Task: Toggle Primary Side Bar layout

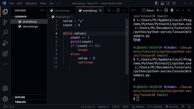Action: coord(157,3)
